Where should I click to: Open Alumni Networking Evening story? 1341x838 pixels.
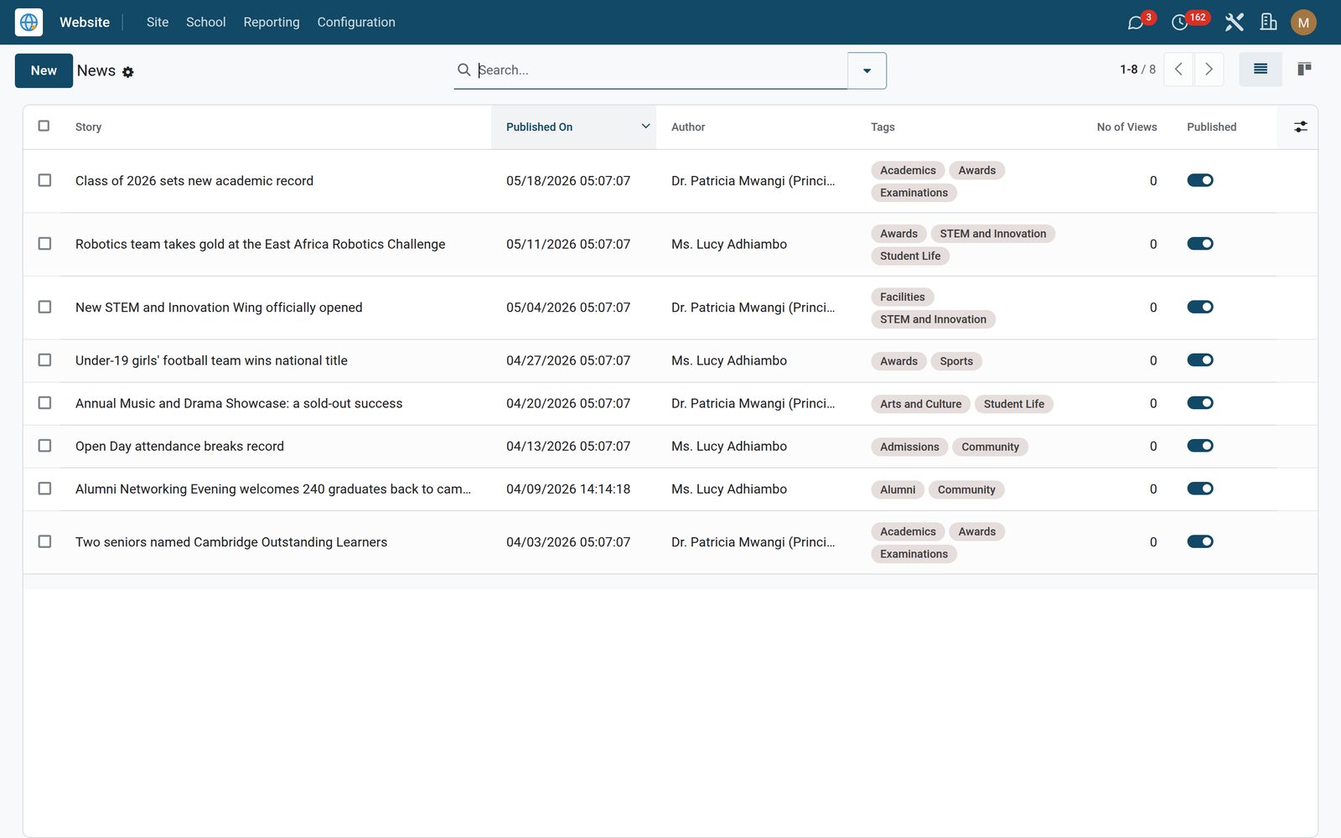(x=273, y=489)
